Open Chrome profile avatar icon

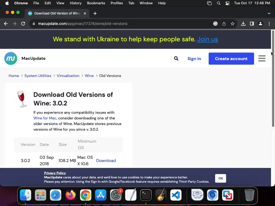coord(260,24)
